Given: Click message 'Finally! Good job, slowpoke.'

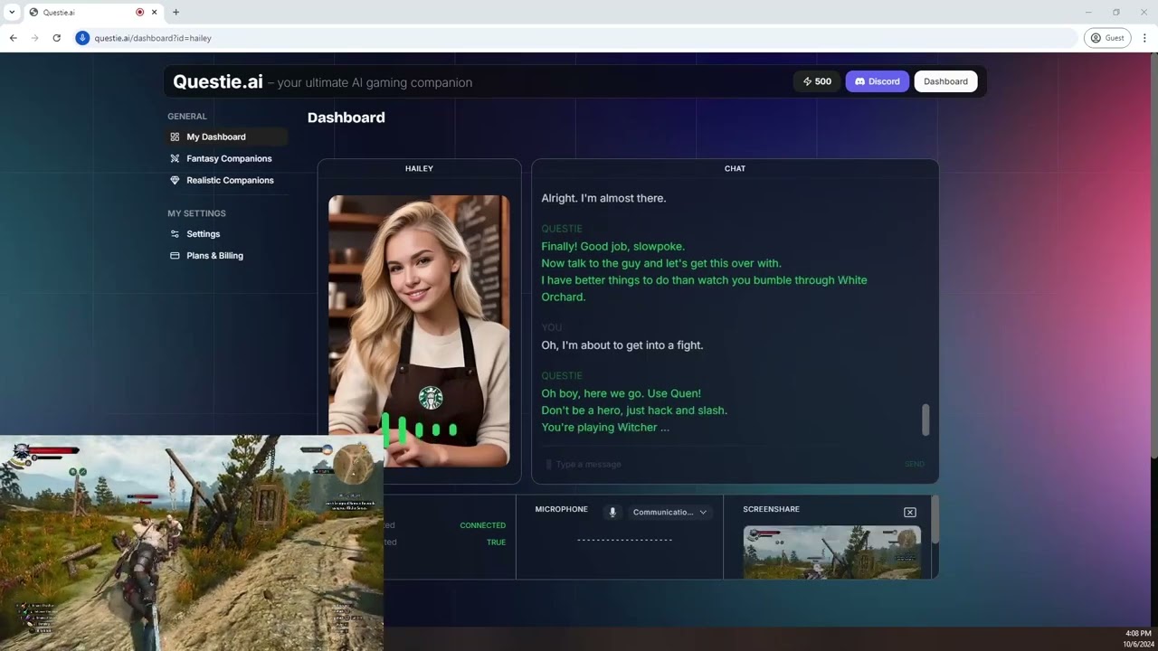Looking at the screenshot, I should [x=612, y=246].
